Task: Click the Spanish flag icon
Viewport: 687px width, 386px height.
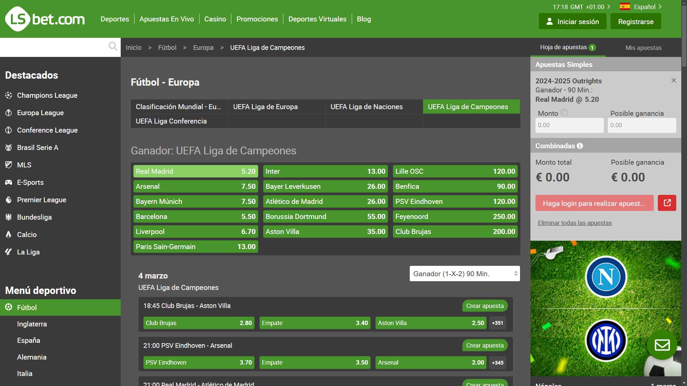Action: tap(625, 7)
